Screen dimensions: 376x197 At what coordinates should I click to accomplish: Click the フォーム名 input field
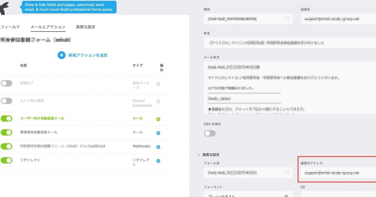(248, 173)
